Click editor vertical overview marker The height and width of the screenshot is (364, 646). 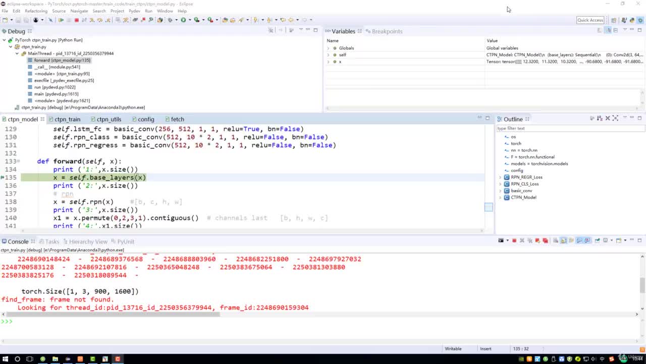[x=489, y=207]
